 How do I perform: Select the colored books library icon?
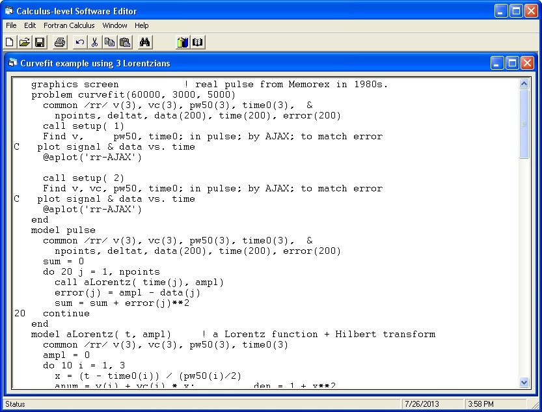point(182,42)
